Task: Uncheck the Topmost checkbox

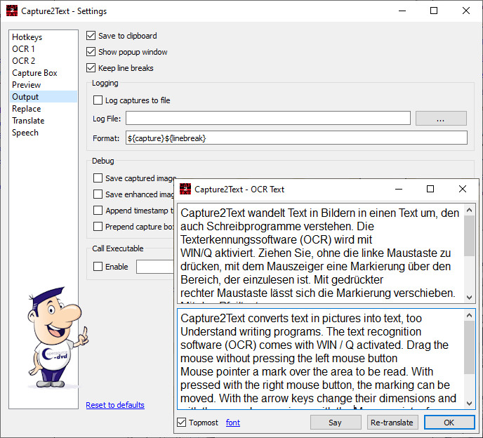Action: [183, 423]
